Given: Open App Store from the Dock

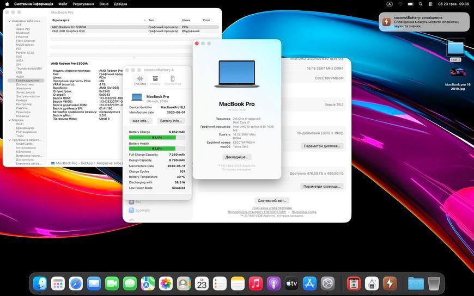Looking at the screenshot, I should coord(309,283).
